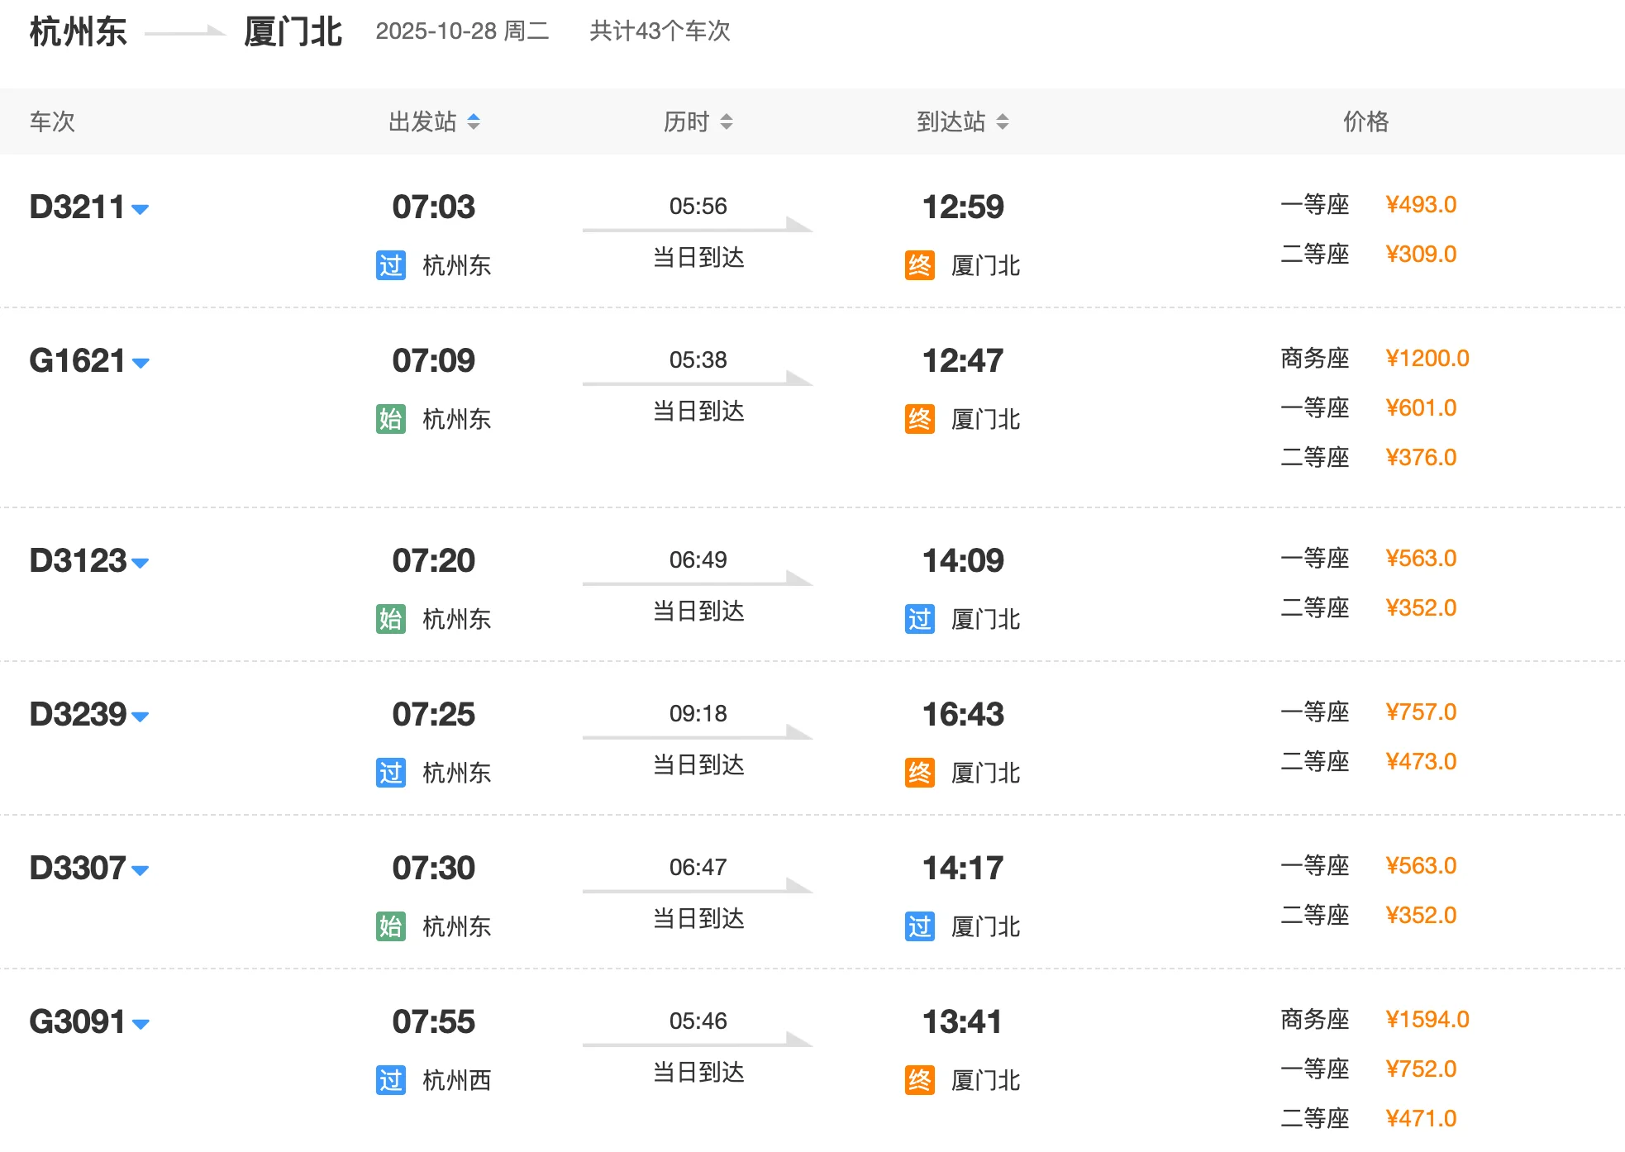Viewport: 1625px width, 1152px height.
Task: Expand stop details arrow for D3211
Action: (x=141, y=210)
